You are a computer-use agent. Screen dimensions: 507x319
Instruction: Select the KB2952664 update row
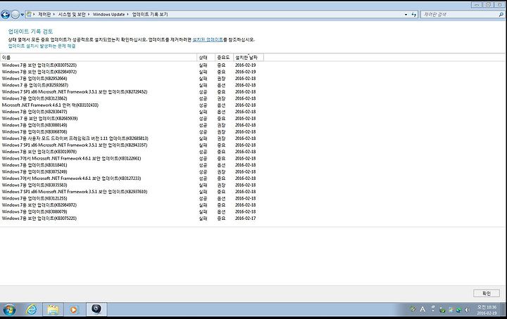click(x=132, y=79)
